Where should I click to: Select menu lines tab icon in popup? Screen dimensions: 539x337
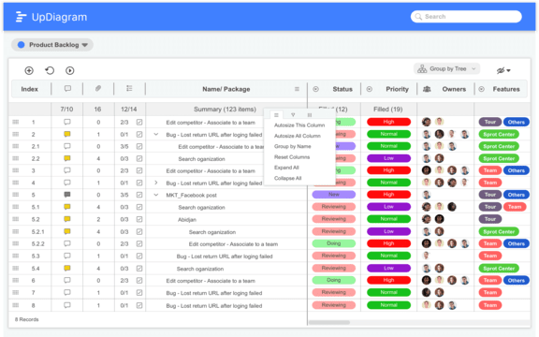(276, 115)
